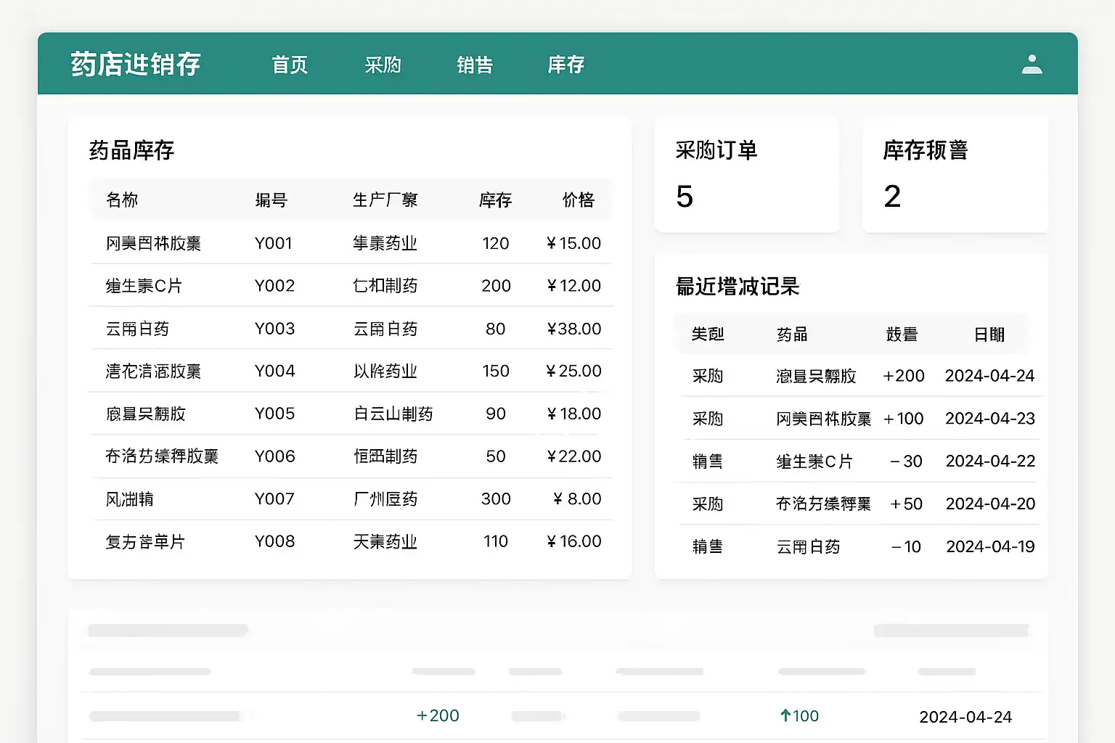The image size is (1115, 743).
Task: Switch to the 采购 navigation tab
Action: [383, 65]
